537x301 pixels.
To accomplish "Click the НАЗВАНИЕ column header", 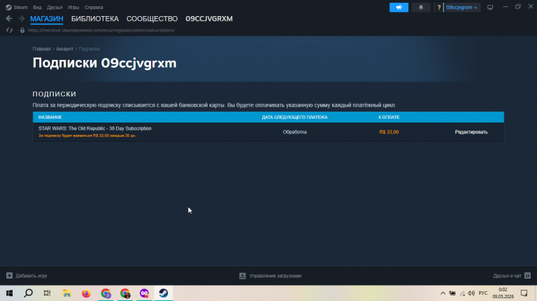I will click(x=50, y=117).
